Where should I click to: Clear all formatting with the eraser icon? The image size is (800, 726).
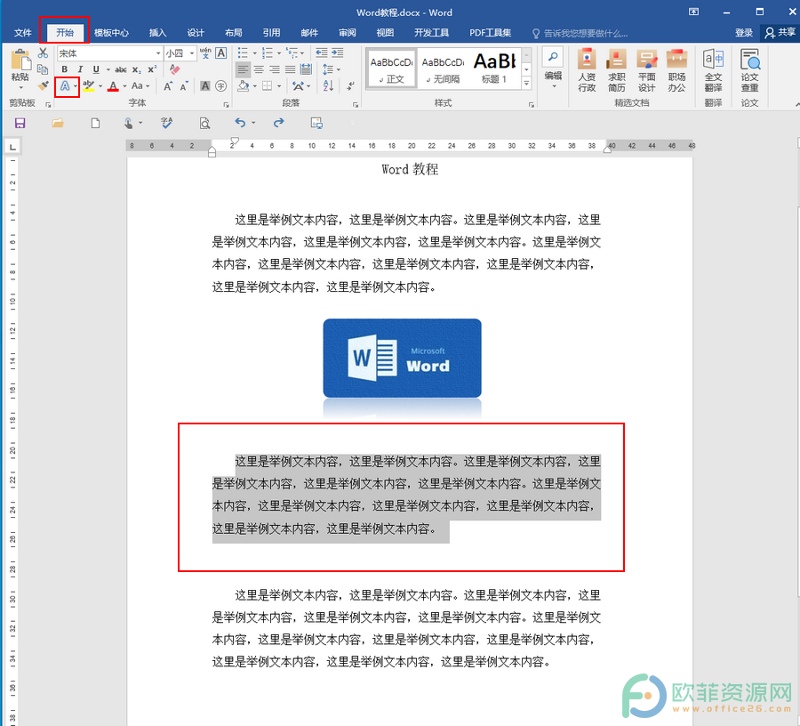tap(175, 69)
